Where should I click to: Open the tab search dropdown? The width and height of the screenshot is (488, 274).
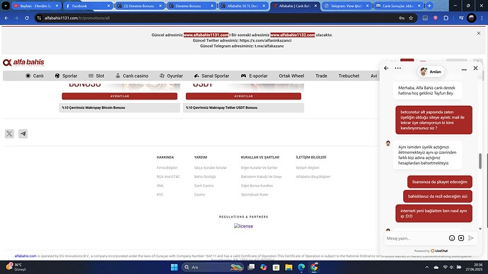pyautogui.click(x=6, y=6)
